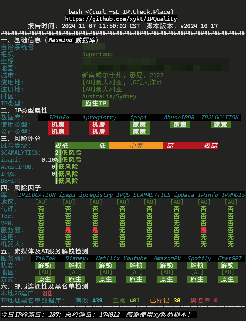Screen dimensions: 246x321
Task: Click the Disney+ provider header
Action: pos(77,258)
